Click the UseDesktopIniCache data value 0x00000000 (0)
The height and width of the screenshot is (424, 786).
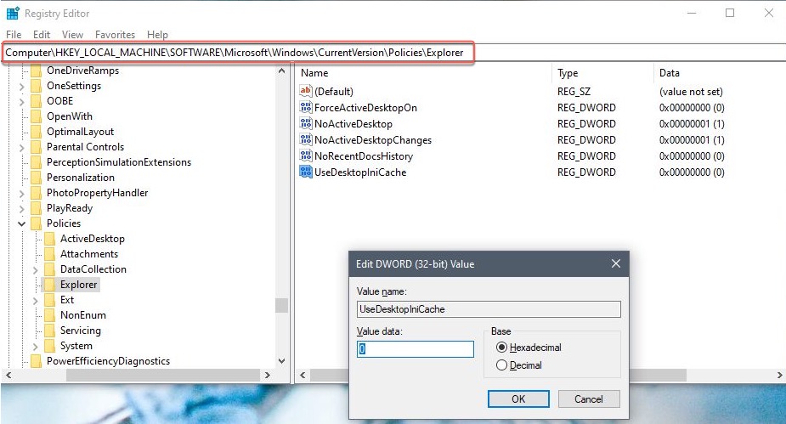[x=692, y=172]
